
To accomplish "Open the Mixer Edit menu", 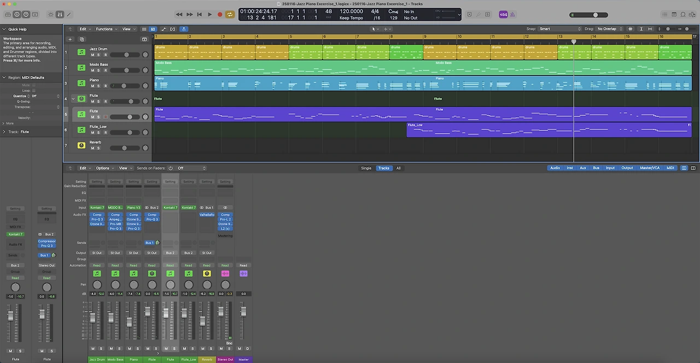I will pos(84,168).
